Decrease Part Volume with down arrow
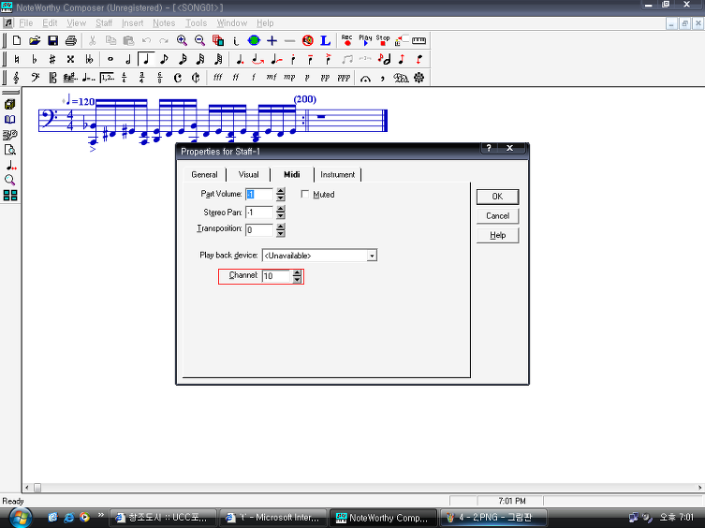This screenshot has height=528, width=705. pyautogui.click(x=281, y=198)
